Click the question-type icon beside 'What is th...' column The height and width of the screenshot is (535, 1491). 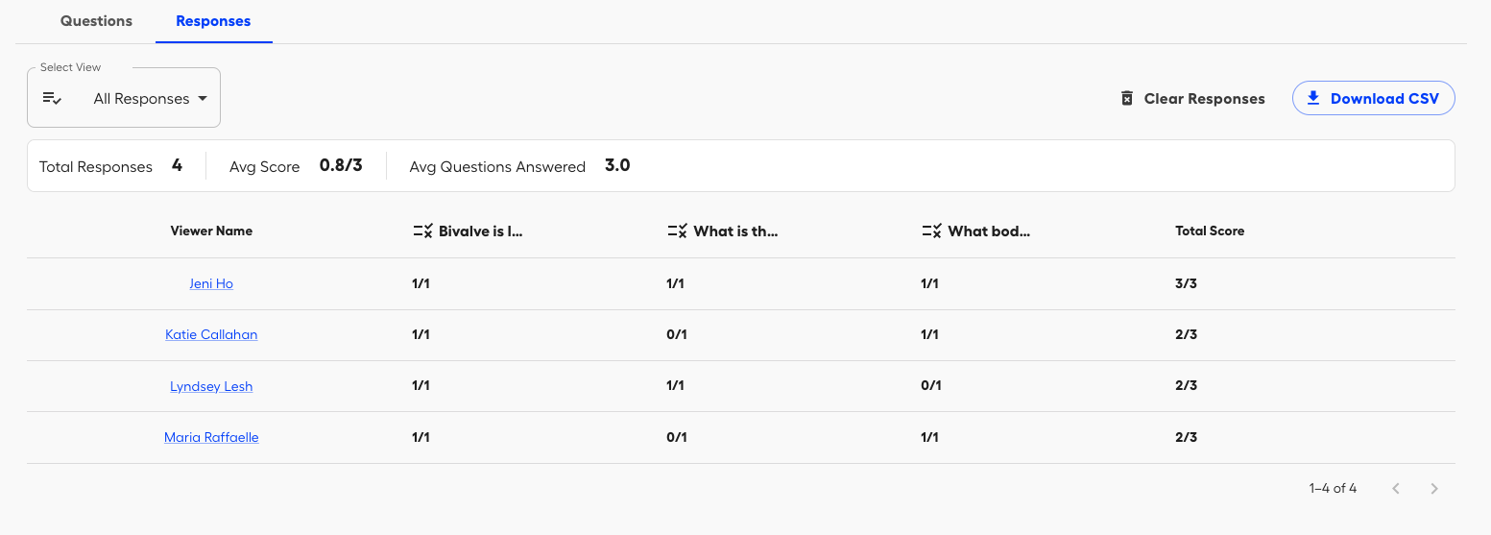point(677,231)
